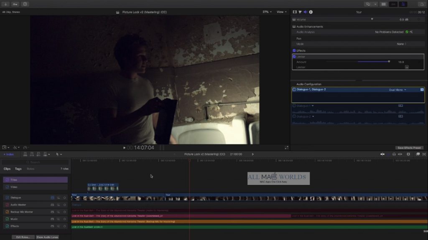The width and height of the screenshot is (428, 240).
Task: Toggle the Audio Master role checkbox
Action: [x=7, y=205]
